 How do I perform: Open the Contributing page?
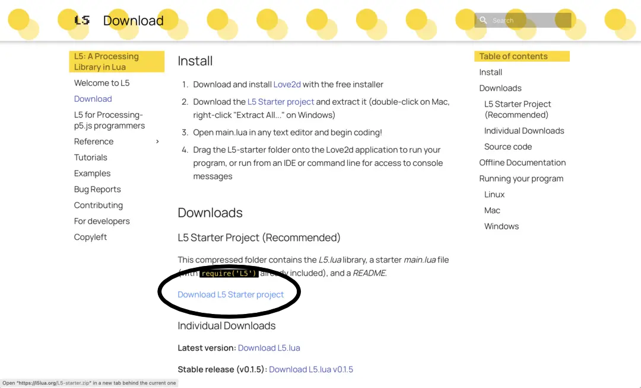coord(98,205)
